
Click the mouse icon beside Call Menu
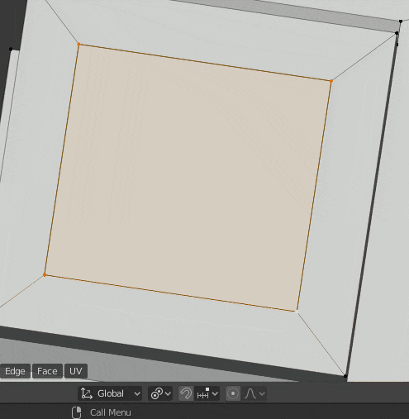(76, 412)
